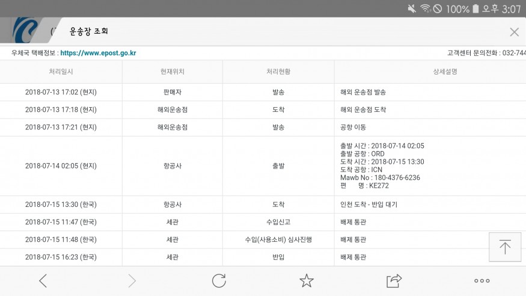The width and height of the screenshot is (526, 296).
Task: Tap the 처리현황 column header
Action: [278, 72]
